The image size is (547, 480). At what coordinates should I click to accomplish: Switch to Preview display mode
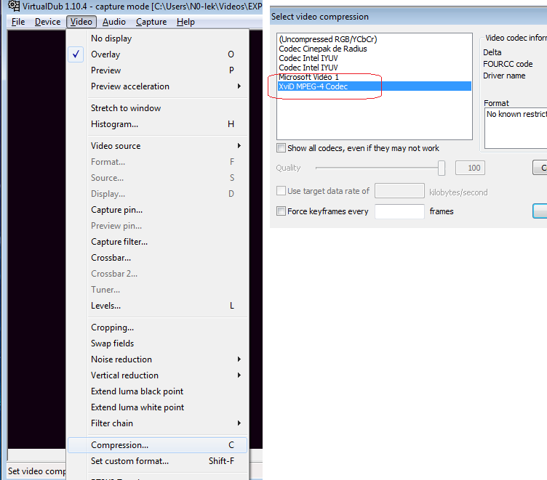point(157,70)
